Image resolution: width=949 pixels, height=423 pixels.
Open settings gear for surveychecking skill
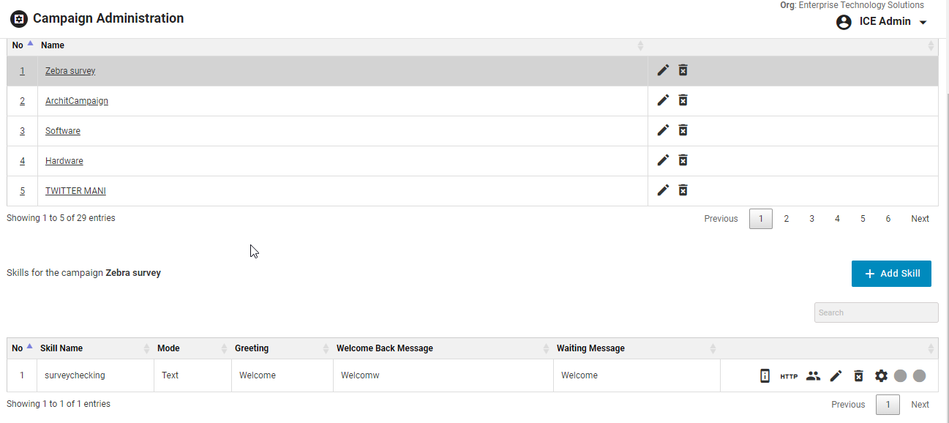[x=881, y=375]
